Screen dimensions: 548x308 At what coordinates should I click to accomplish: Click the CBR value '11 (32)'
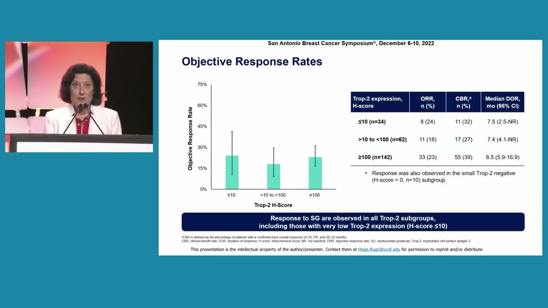coord(464,122)
